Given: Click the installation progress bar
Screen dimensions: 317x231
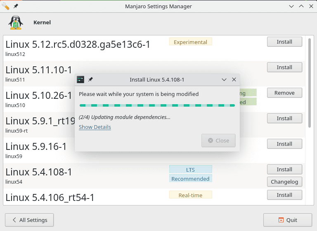Looking at the screenshot, I should click(x=157, y=105).
